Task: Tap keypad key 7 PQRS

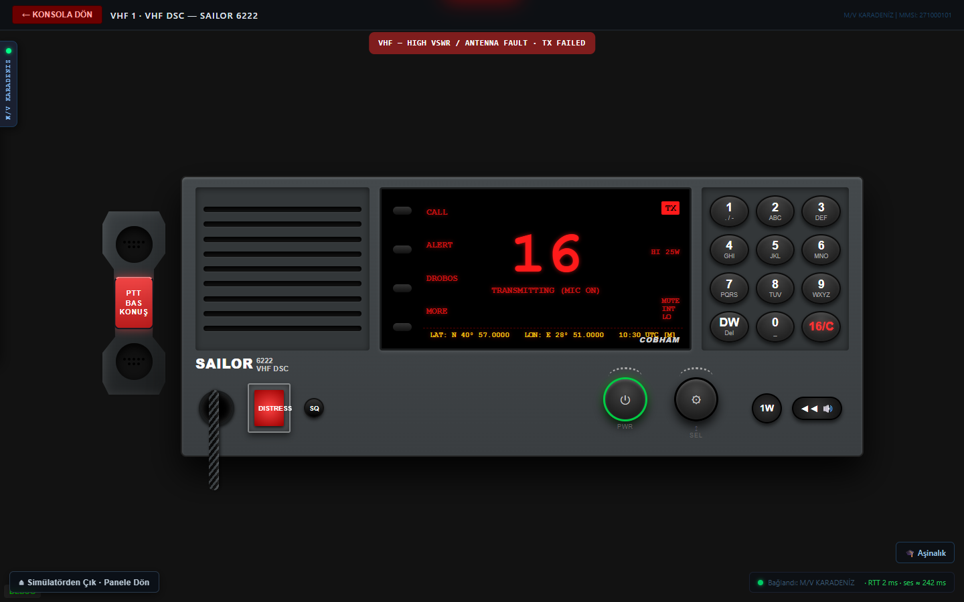Action: point(729,288)
